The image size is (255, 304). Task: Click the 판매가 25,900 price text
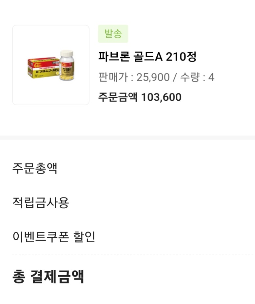click(134, 77)
